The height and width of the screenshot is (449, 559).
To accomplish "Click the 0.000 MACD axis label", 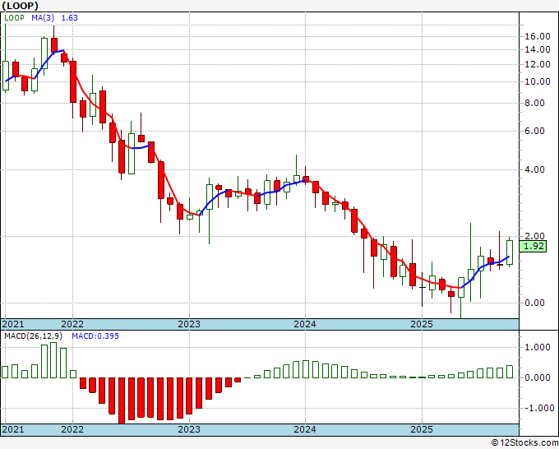I will point(538,377).
